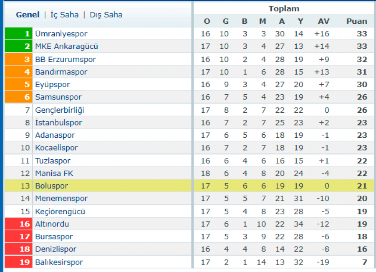
Task: Click the Puan column header
Action: [357, 21]
